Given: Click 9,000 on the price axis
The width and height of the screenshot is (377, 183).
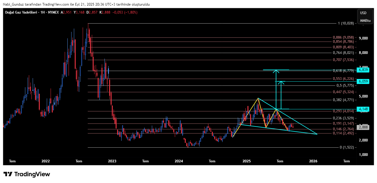Looking at the screenshot, I should 364,38.
